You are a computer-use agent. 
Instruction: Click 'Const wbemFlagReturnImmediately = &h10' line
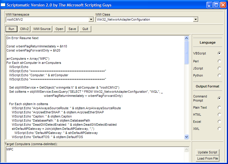point(37,46)
